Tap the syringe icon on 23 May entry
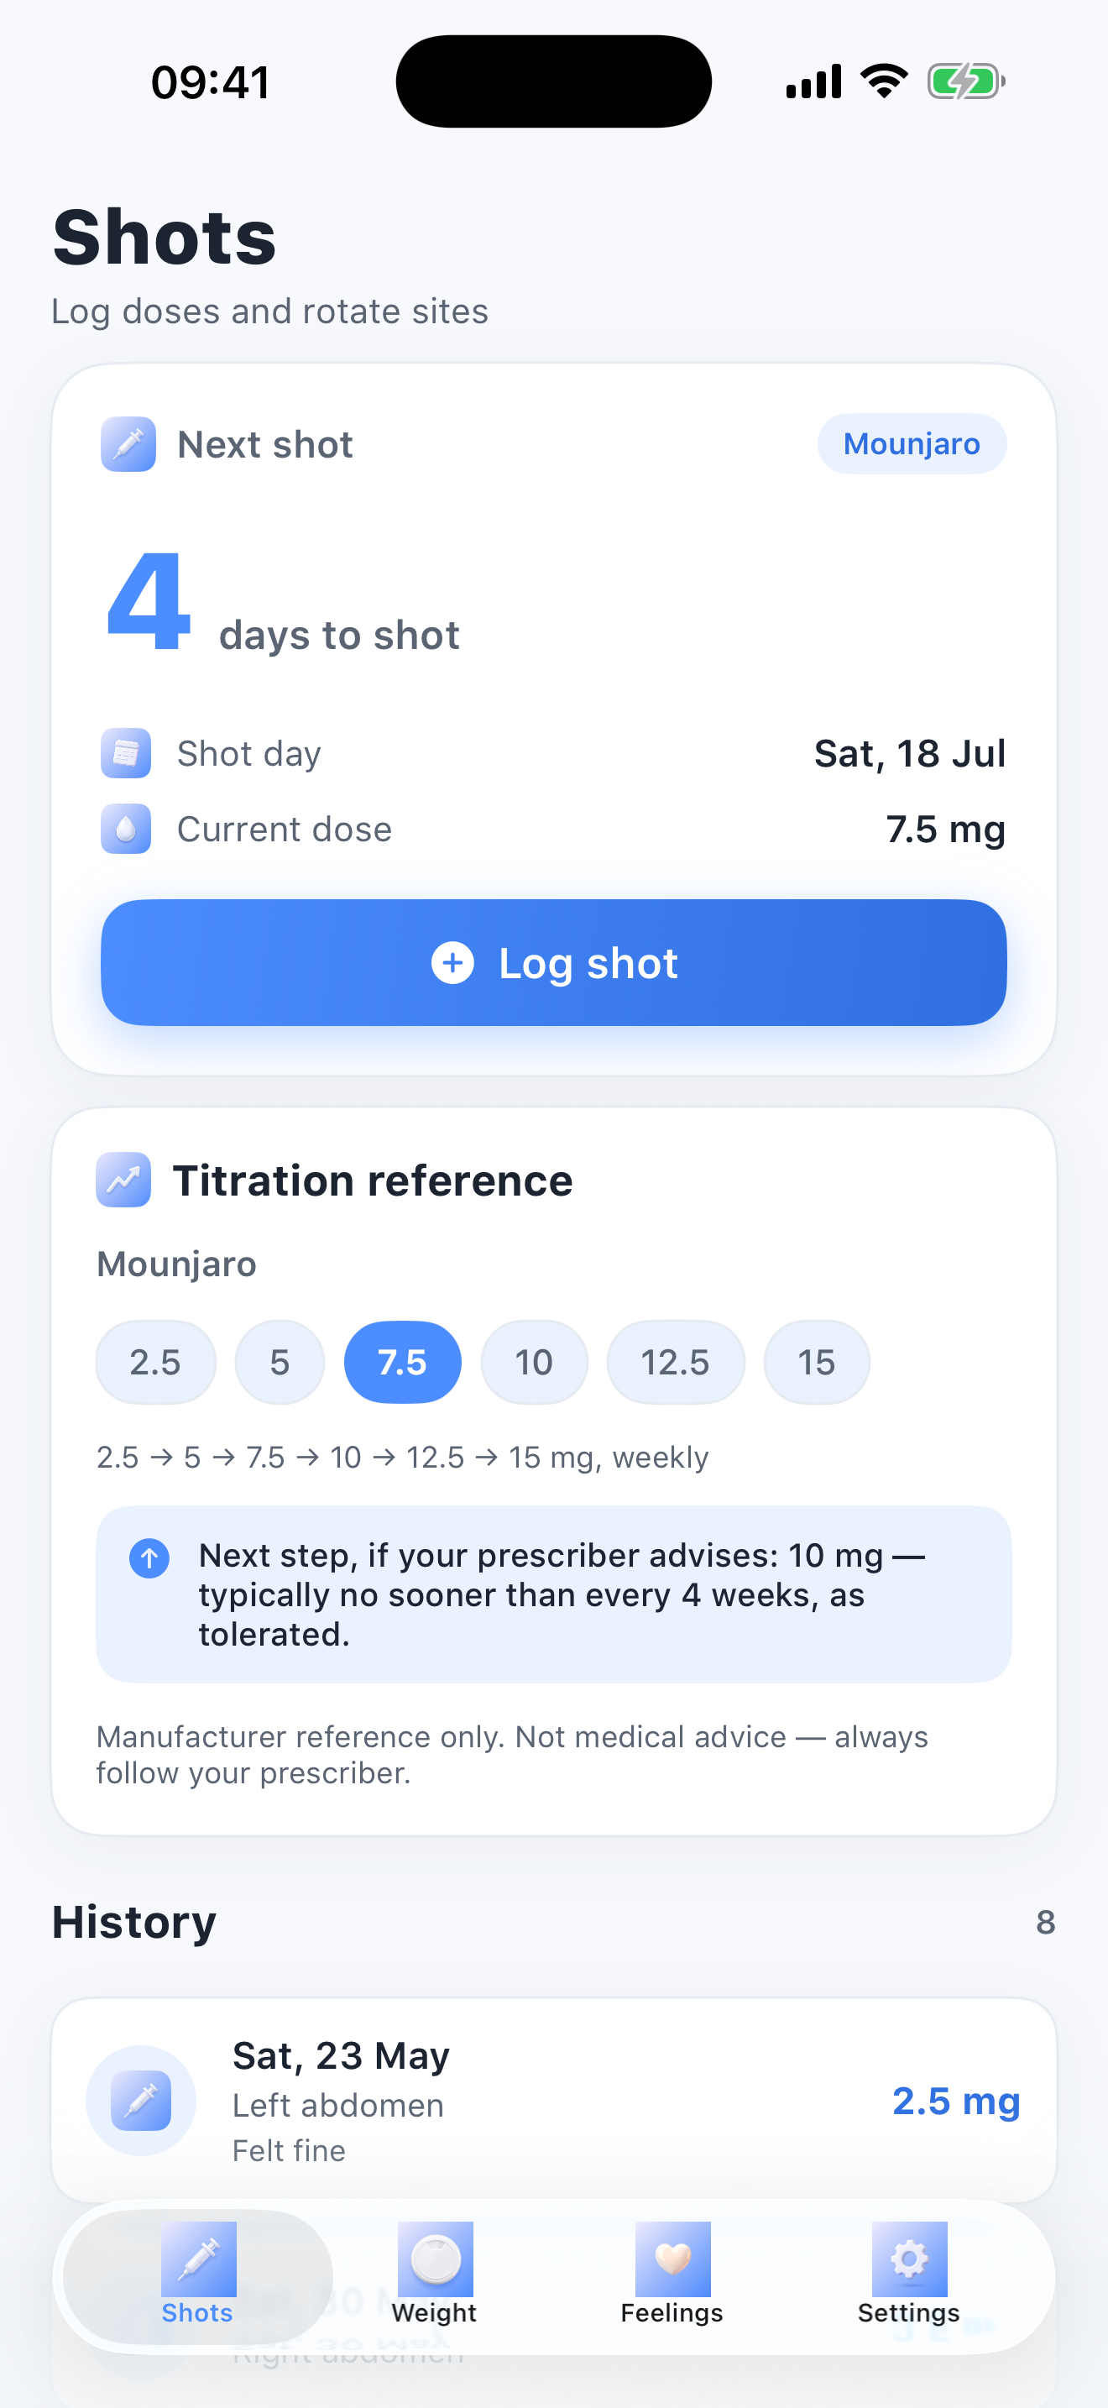 pos(141,2101)
